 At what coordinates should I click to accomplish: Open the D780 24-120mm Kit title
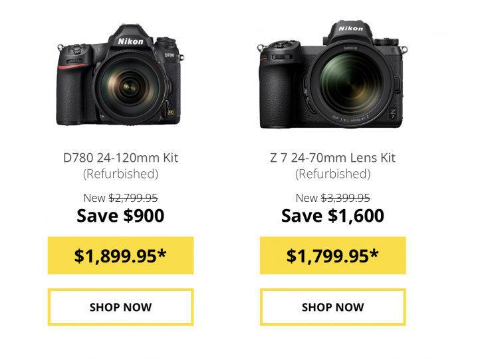point(120,158)
